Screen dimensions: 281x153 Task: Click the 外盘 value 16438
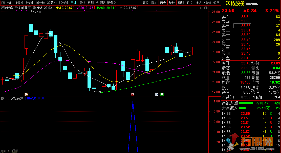245,82
